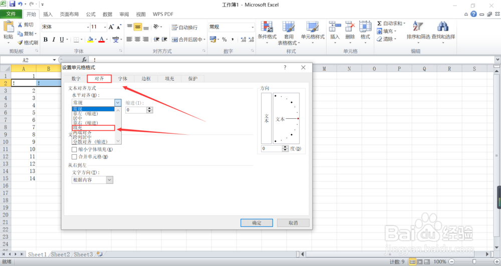Screen dimensions: 501x266
Task: Open the font size dropdown
Action: (105, 27)
